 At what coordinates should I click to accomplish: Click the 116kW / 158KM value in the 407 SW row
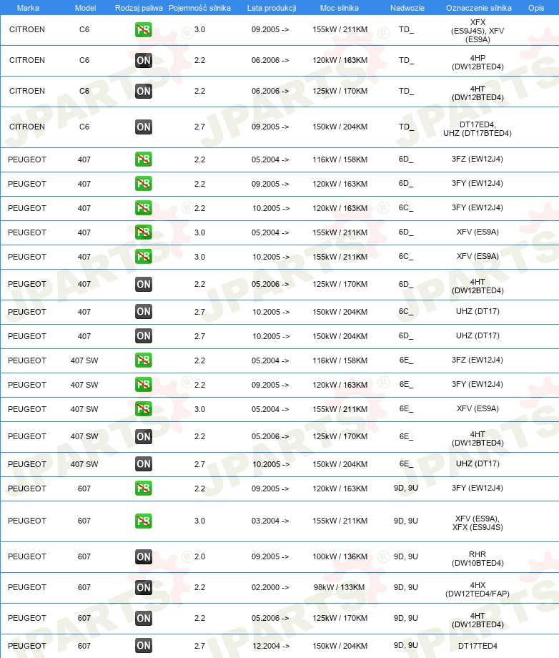[x=340, y=360]
